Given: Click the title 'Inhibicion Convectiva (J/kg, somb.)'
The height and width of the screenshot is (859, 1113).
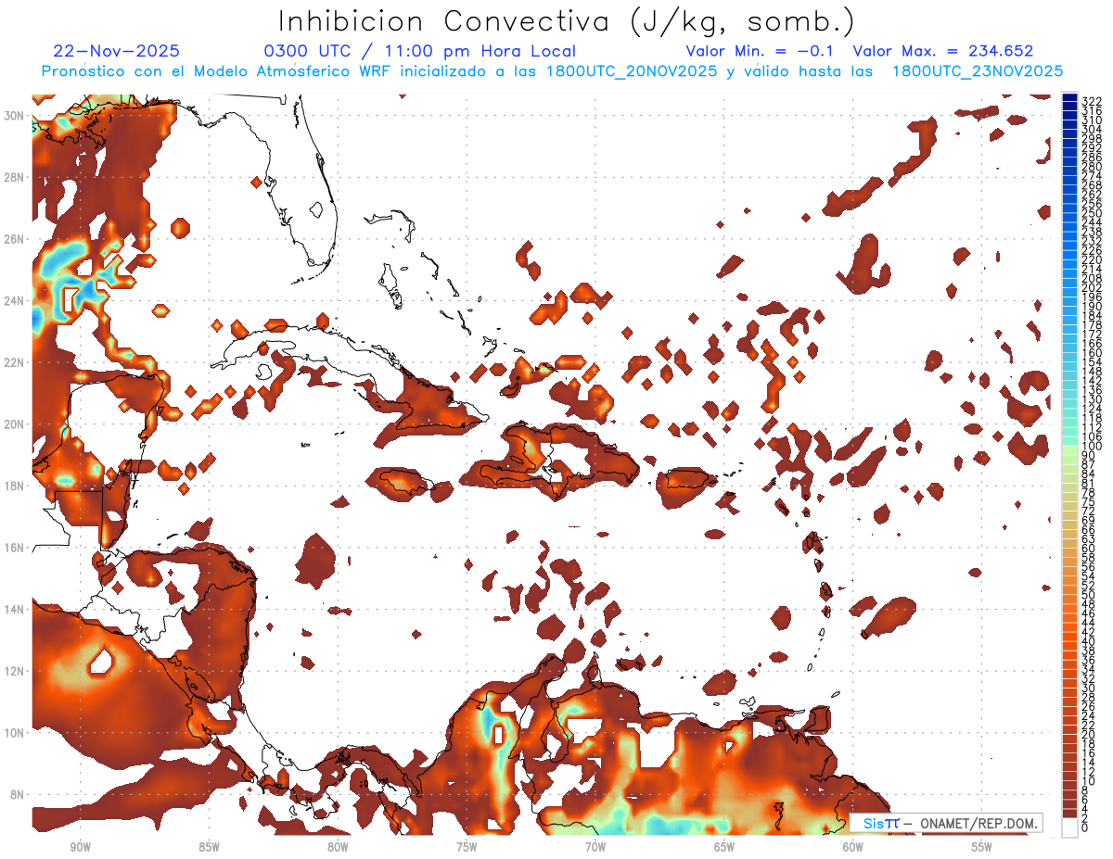Looking at the screenshot, I should tap(566, 21).
